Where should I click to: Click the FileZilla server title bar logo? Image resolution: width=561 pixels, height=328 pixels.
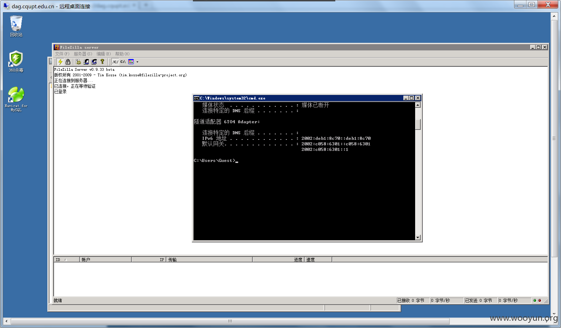57,47
